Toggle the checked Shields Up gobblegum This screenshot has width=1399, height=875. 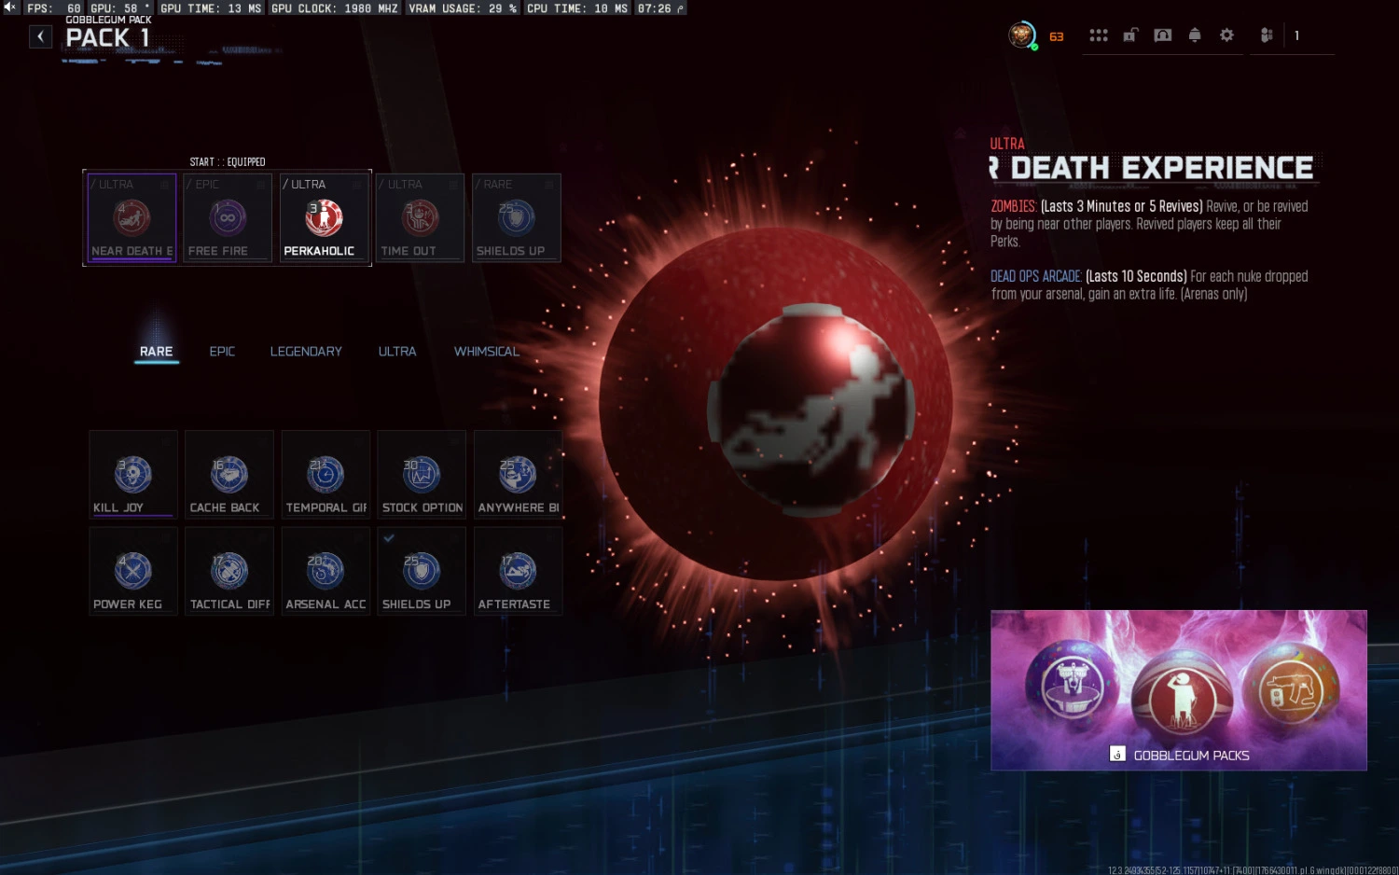pyautogui.click(x=422, y=572)
